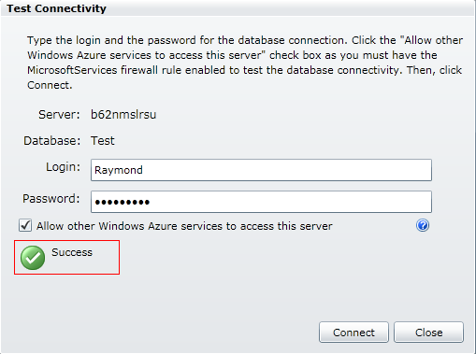Click the Test Connectivity title bar
The height and width of the screenshot is (354, 476).
point(238,8)
